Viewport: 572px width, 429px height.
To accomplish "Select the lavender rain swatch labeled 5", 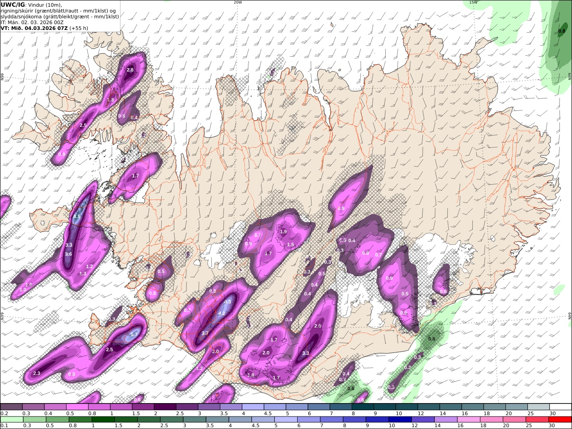I will 285,420.
